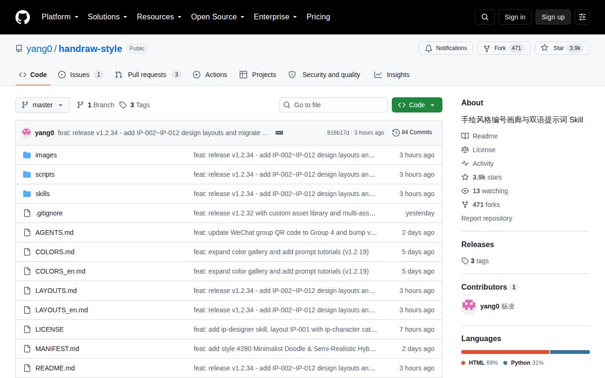Expand the Enterprise menu
Image resolution: width=605 pixels, height=378 pixels.
(275, 17)
